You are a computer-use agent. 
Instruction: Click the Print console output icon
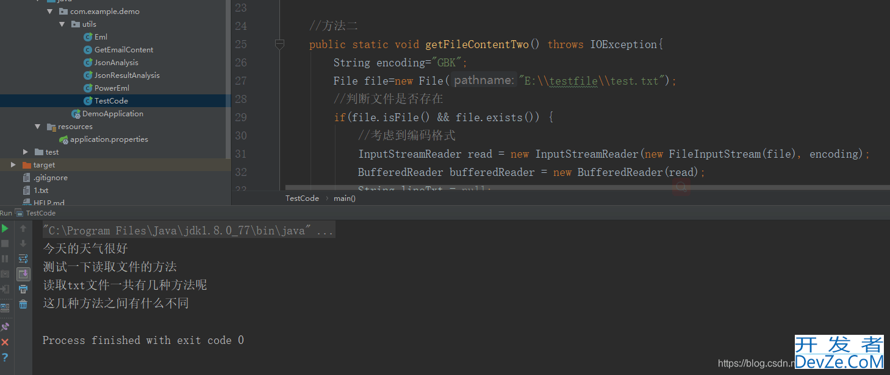click(23, 289)
